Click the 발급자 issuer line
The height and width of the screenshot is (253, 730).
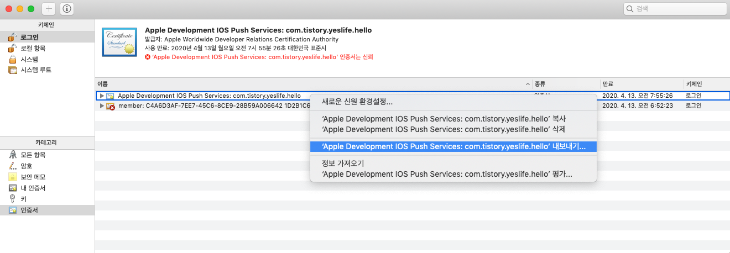241,39
